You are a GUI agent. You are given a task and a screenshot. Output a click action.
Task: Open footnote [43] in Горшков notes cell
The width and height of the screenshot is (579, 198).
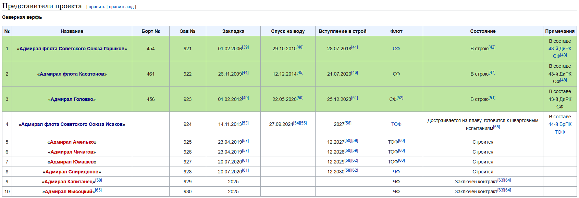coord(564,55)
